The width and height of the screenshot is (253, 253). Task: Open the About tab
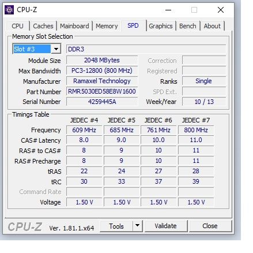coord(212,26)
